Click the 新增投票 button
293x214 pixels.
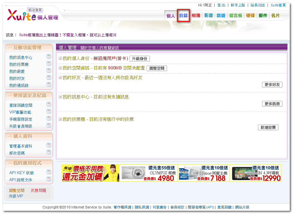[x=268, y=127]
